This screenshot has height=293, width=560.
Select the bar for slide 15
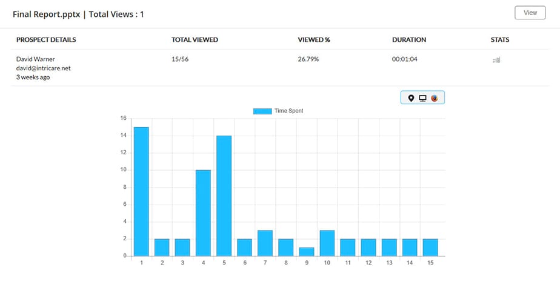tap(430, 248)
